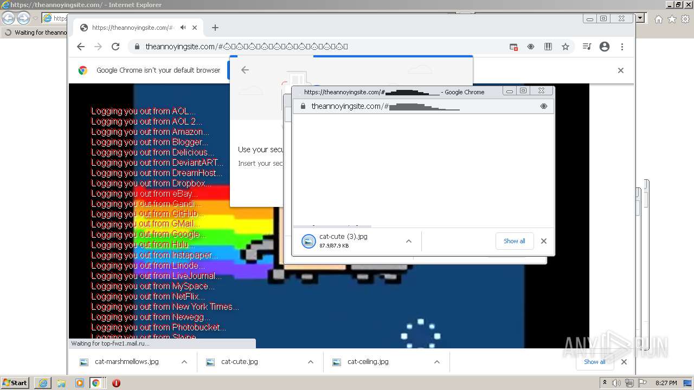Click the network icon in system tray
This screenshot has height=390, width=694.
pos(629,383)
